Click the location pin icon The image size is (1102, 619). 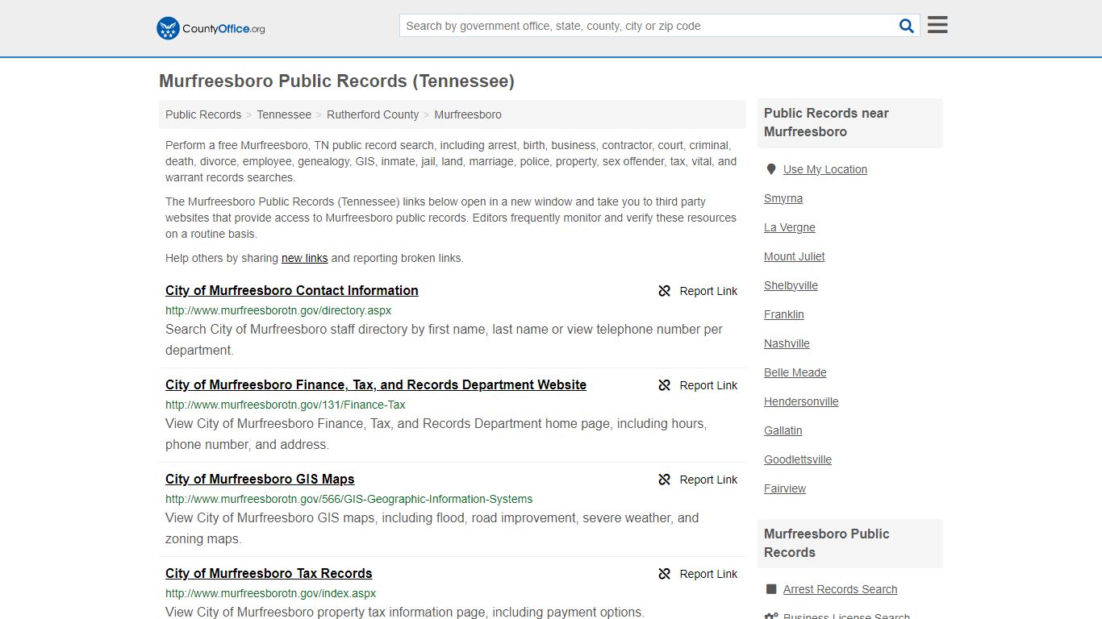pyautogui.click(x=770, y=169)
